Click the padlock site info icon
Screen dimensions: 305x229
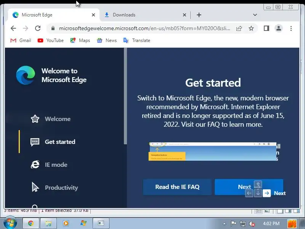(x=53, y=28)
